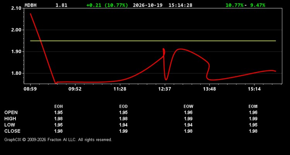
Task: Click the green +0.21 (10.77%) change value
Action: [107, 5]
